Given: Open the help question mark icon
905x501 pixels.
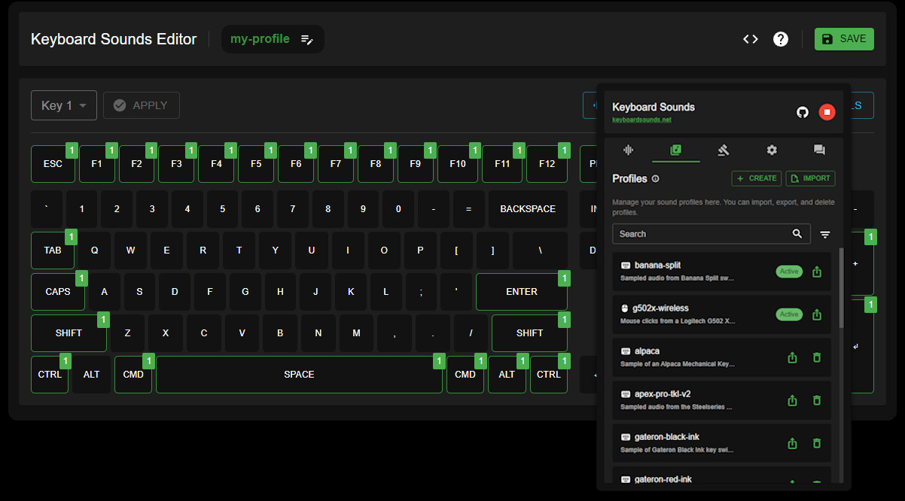Looking at the screenshot, I should tap(781, 39).
